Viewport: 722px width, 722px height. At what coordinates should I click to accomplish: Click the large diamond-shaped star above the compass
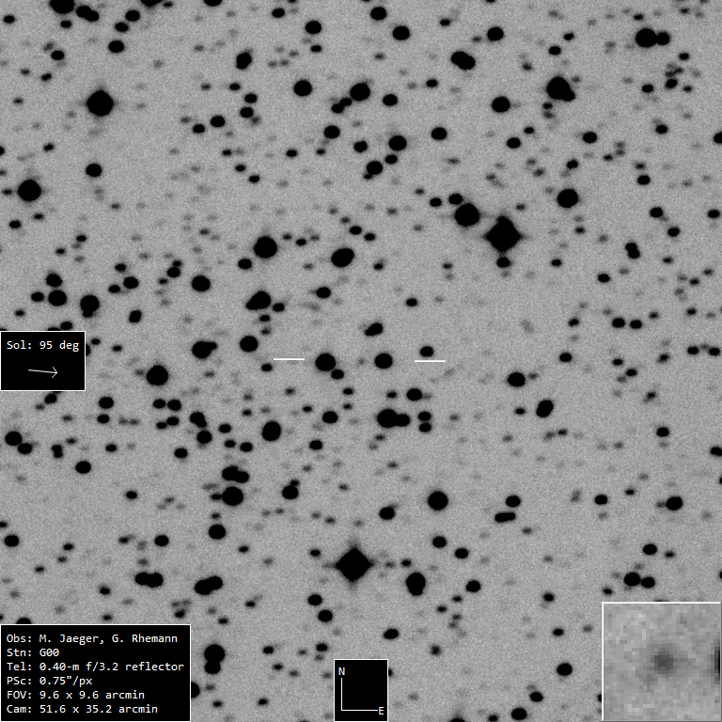click(353, 564)
